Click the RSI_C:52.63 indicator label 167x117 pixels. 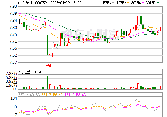pyautogui.click(x=75, y=95)
